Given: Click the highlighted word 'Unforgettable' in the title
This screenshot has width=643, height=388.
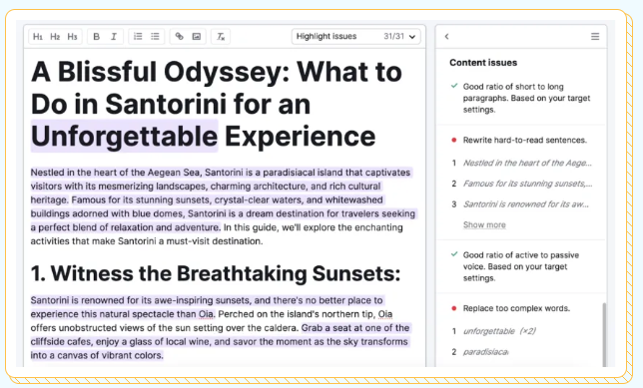Looking at the screenshot, I should 124,136.
